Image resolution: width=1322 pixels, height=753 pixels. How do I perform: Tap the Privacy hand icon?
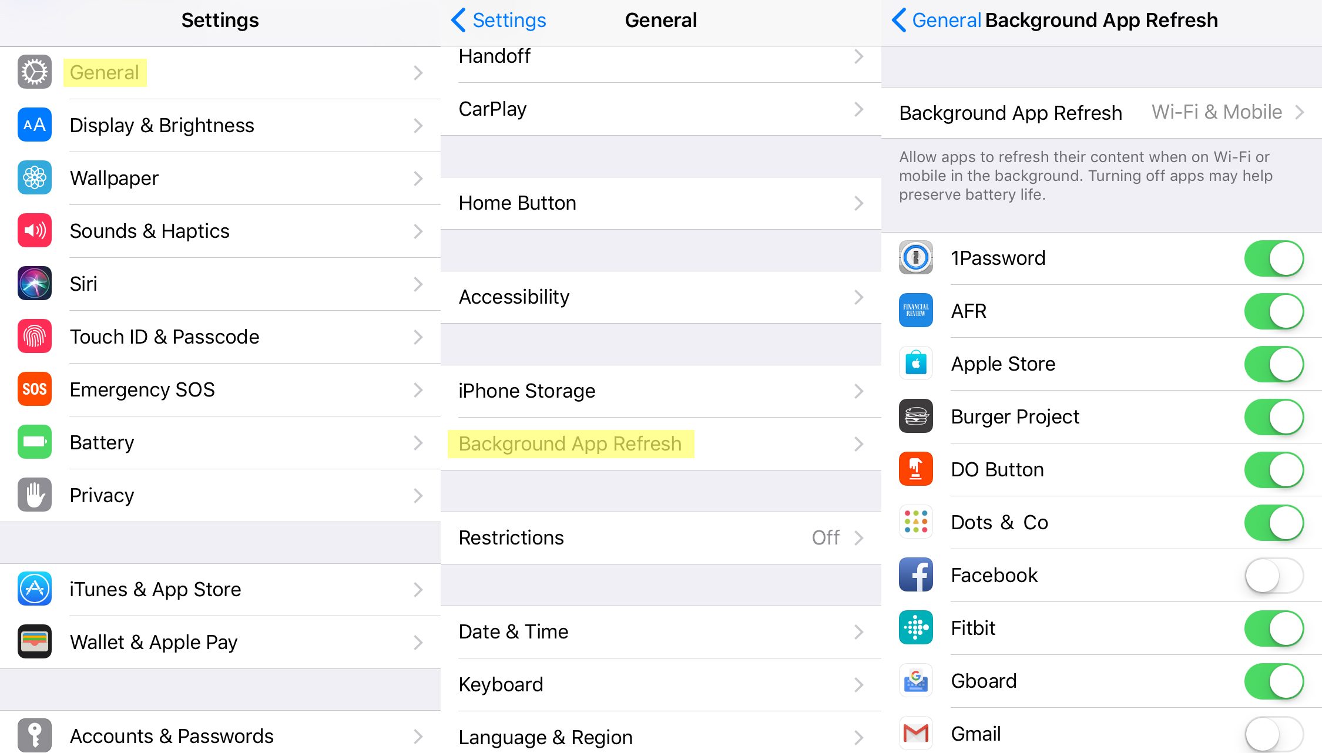35,495
